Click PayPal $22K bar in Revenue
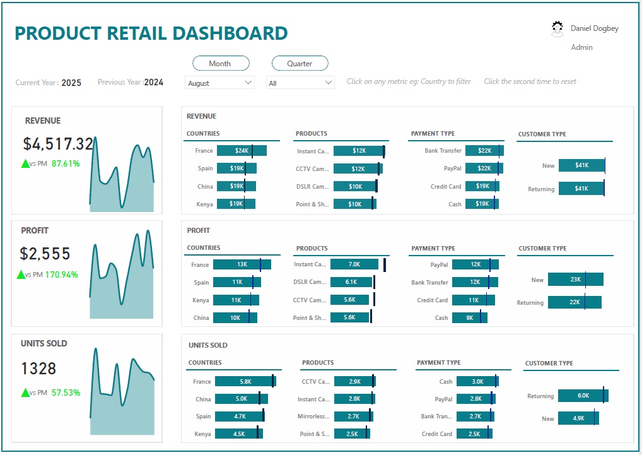Screen dimensions: 642x455 (x=484, y=168)
